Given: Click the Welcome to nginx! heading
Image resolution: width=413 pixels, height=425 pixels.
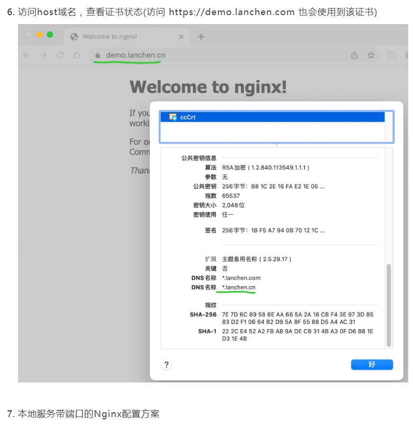Looking at the screenshot, I should (x=208, y=87).
